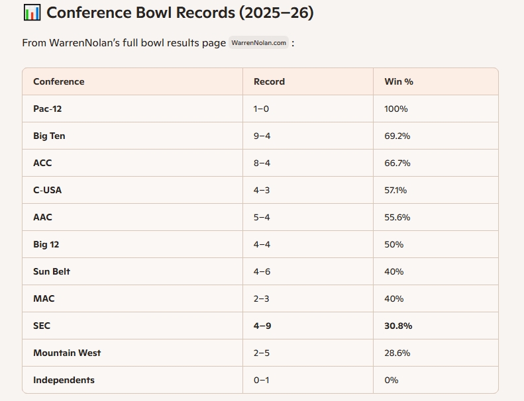Viewport: 524px width, 401px height.
Task: Select the Sun Belt conference cell
Action: (52, 271)
